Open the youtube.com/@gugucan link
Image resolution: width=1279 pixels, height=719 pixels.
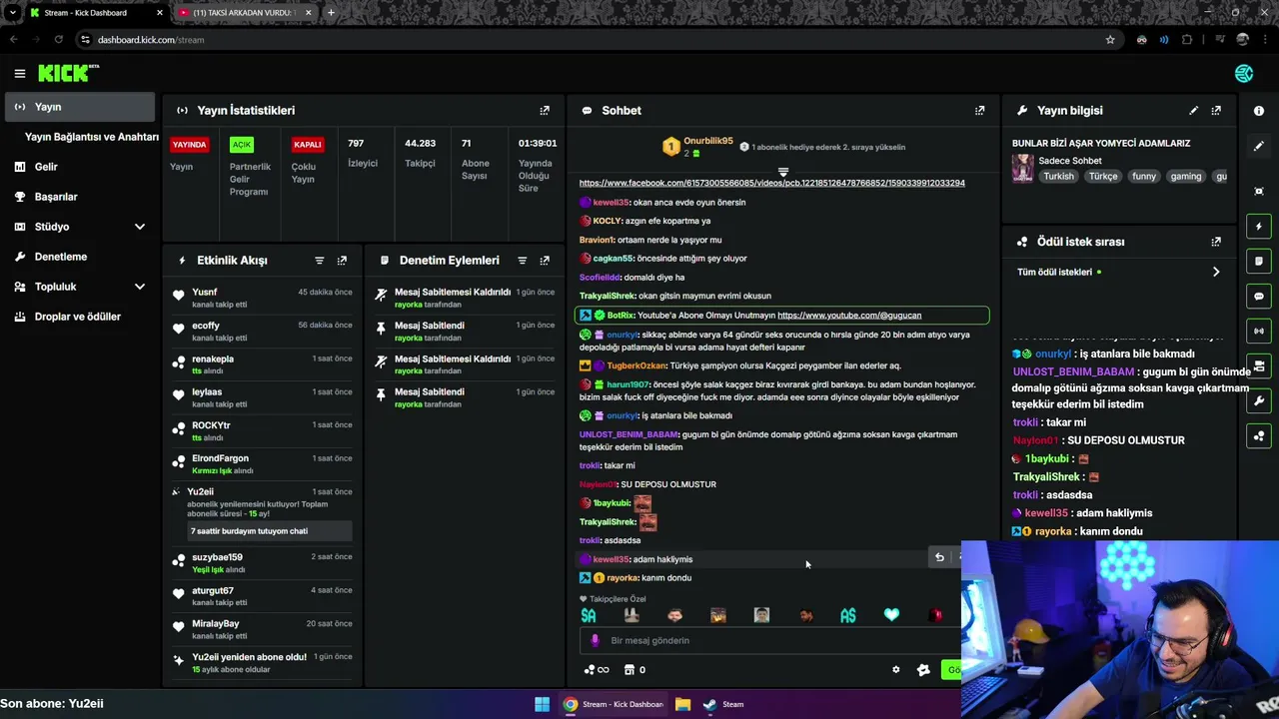point(849,315)
